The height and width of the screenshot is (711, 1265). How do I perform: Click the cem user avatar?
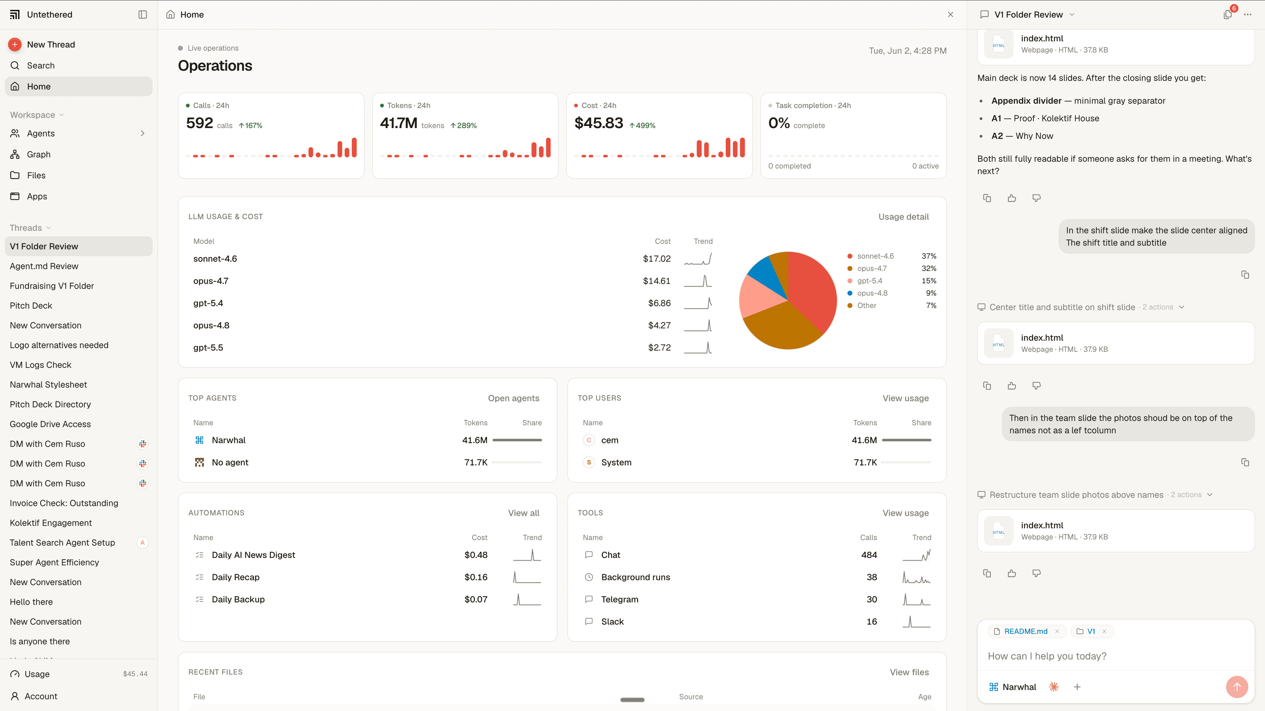click(x=589, y=441)
